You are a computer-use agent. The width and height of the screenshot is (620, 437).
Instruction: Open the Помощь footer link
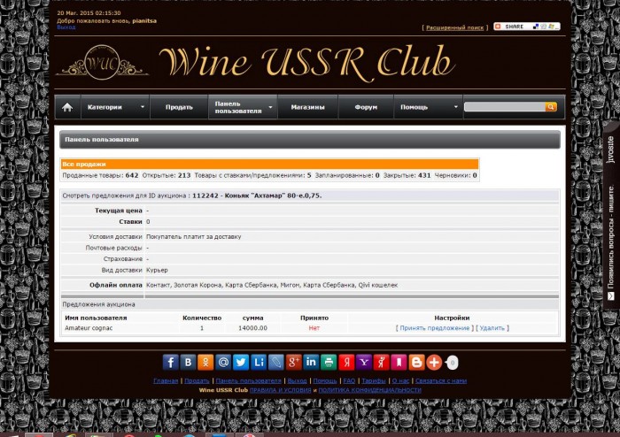tap(325, 380)
